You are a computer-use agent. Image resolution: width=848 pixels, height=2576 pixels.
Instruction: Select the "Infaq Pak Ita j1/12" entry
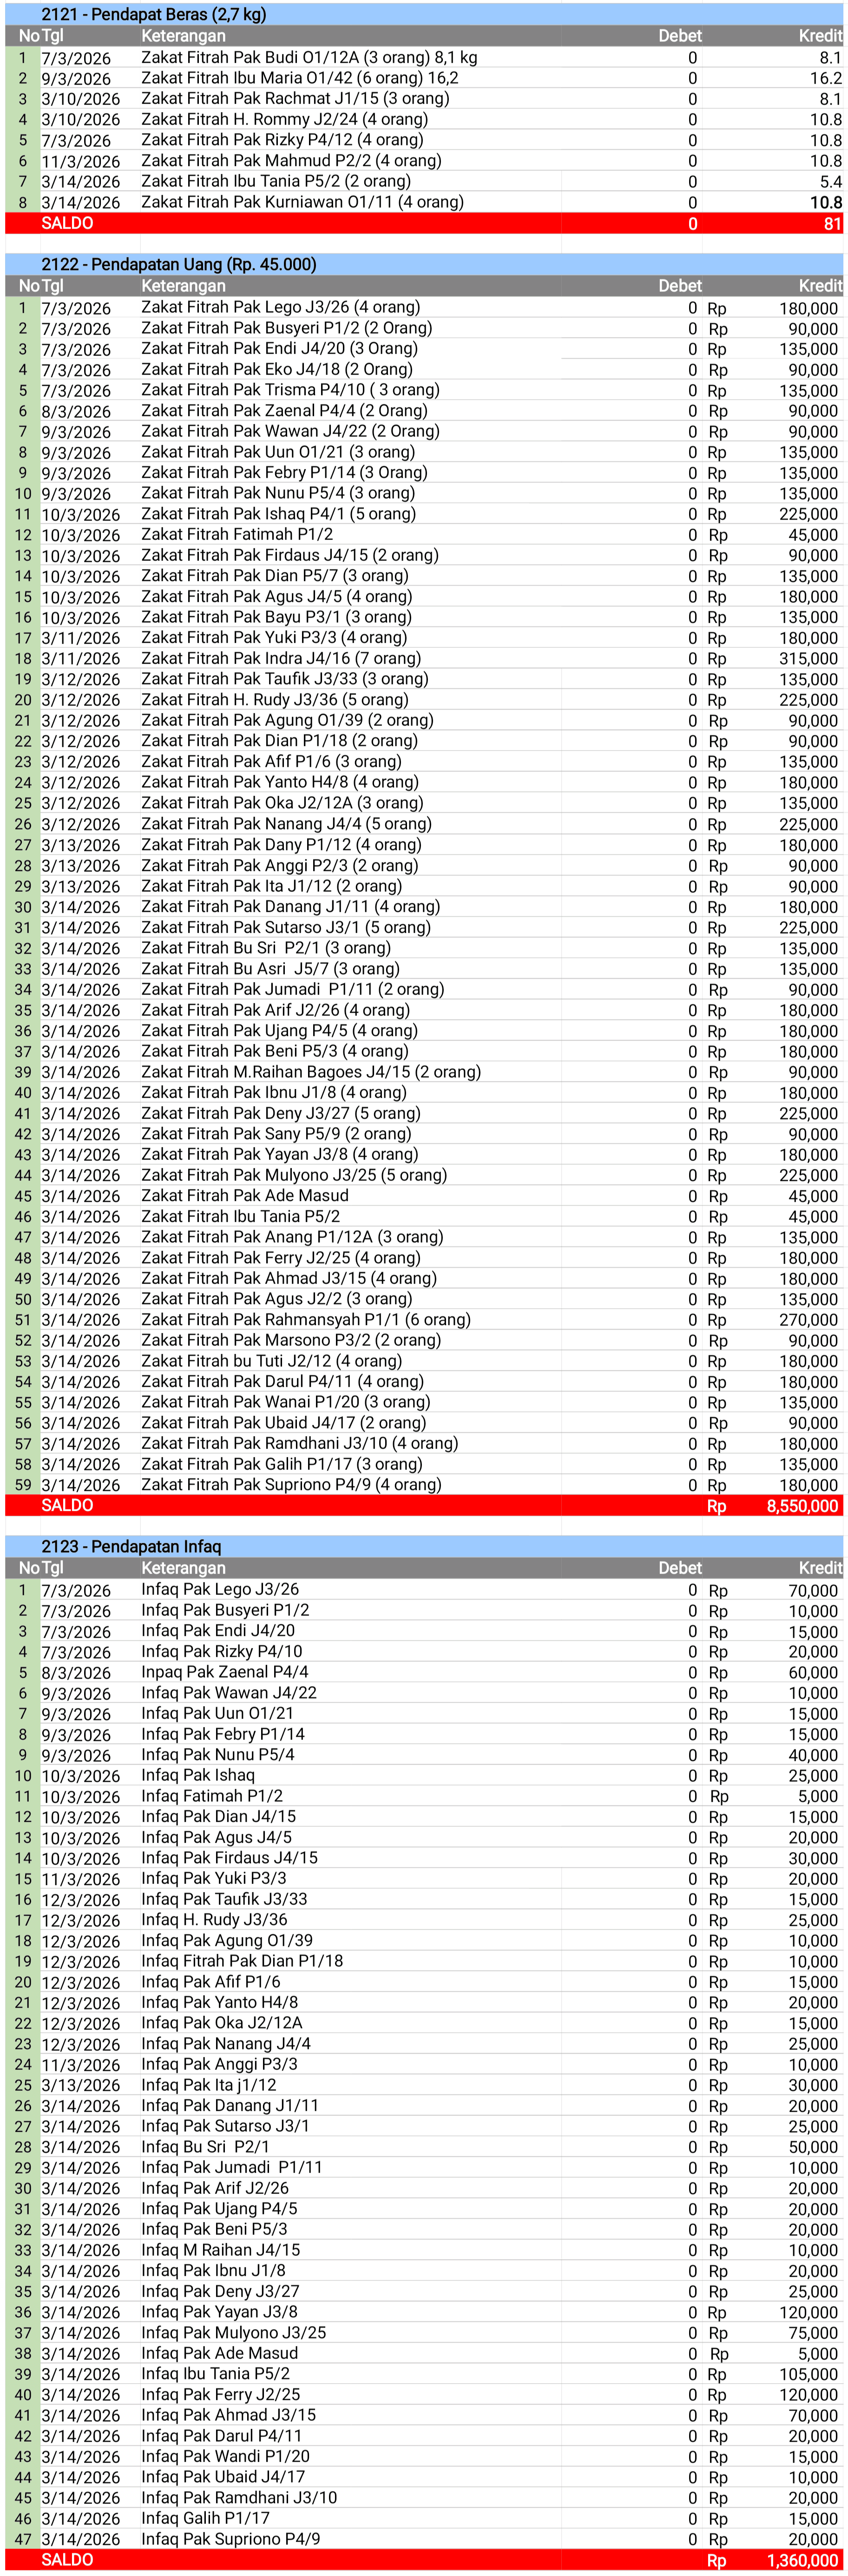pos(209,2085)
